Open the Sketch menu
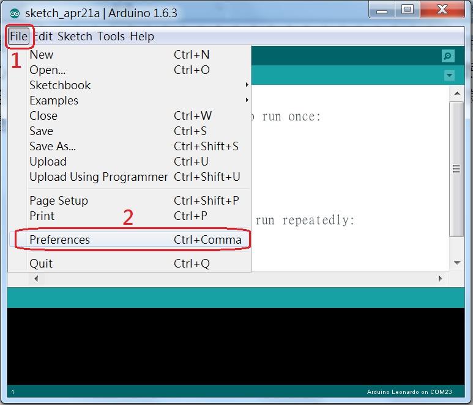473x405 pixels. (x=75, y=37)
